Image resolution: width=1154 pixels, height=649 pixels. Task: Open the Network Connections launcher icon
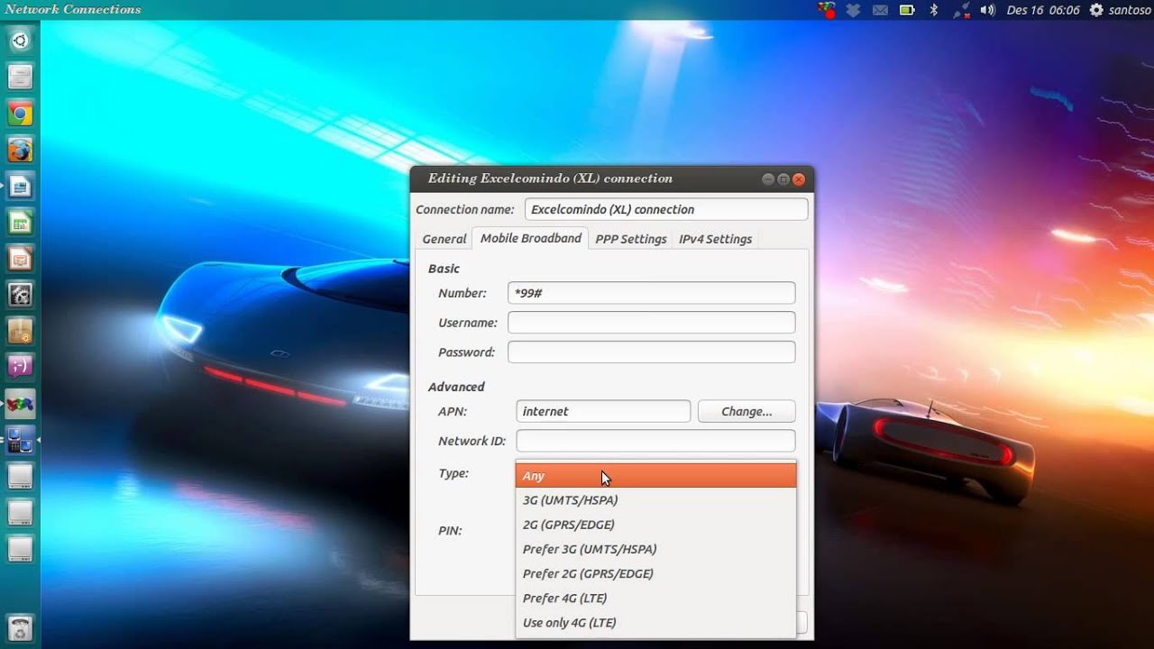pos(20,440)
